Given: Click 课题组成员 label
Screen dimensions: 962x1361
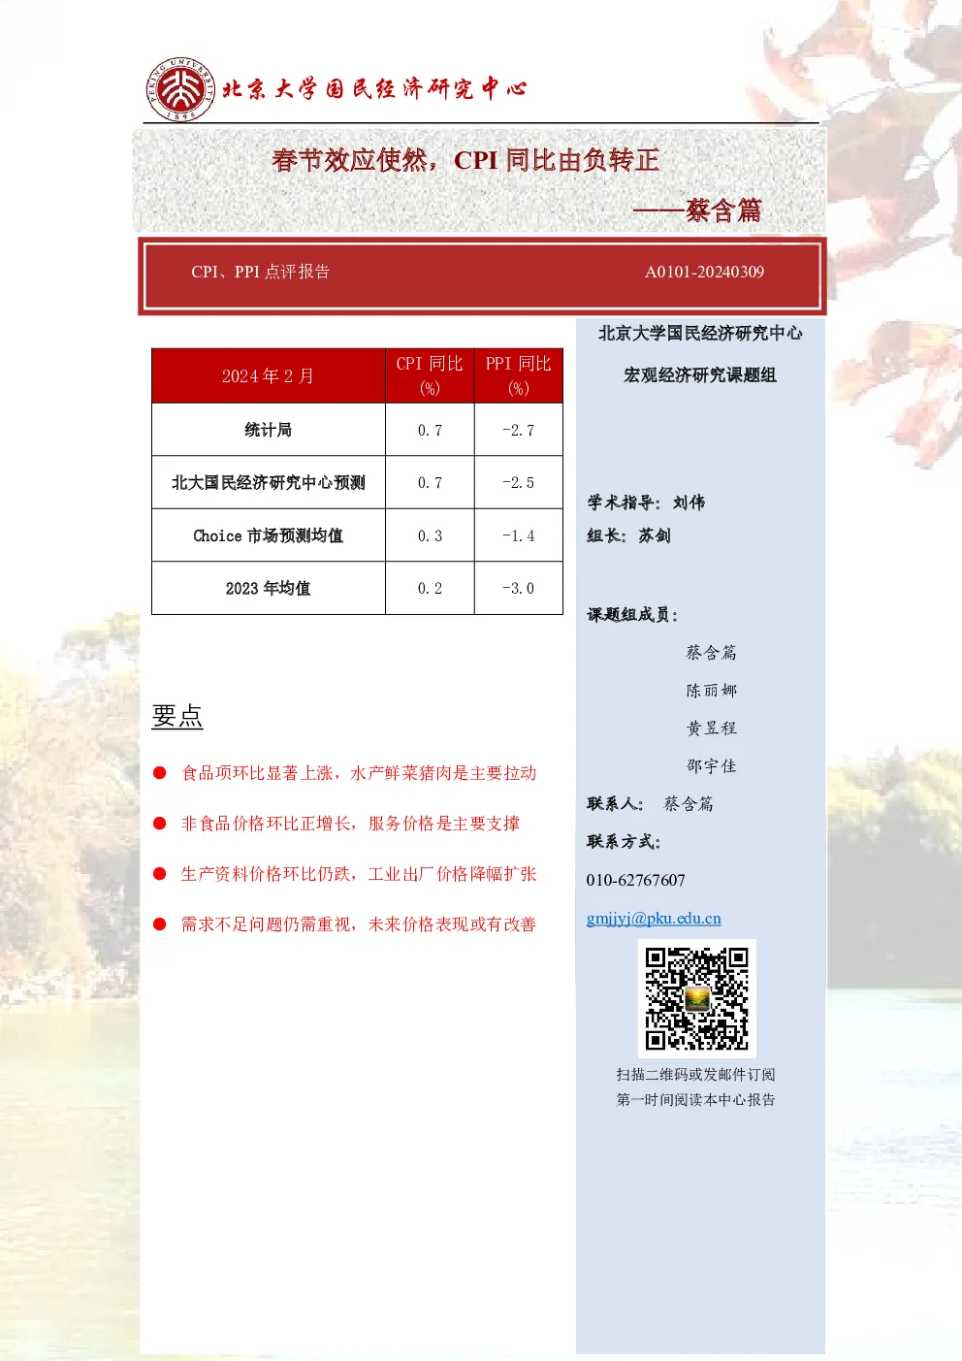Looking at the screenshot, I should click(632, 615).
